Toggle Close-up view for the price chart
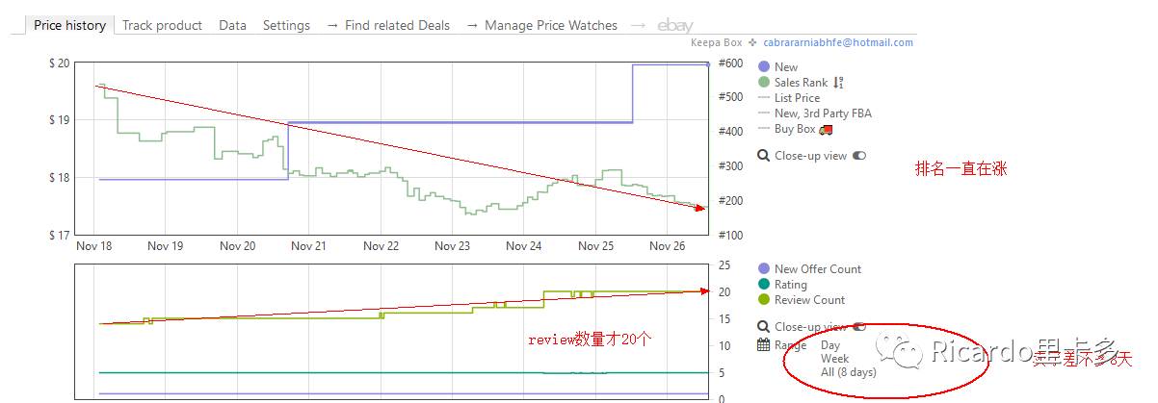The image size is (1158, 403). tap(859, 156)
